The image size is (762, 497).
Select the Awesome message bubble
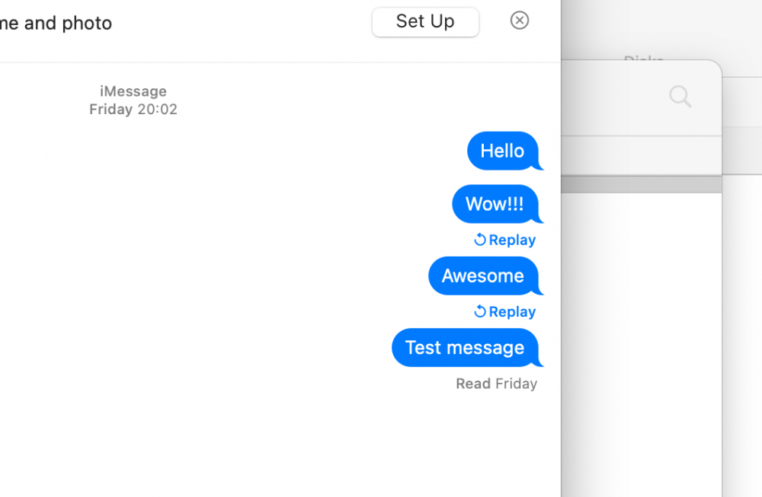tap(485, 276)
